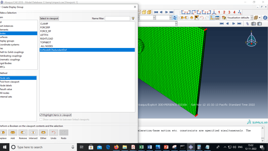
Task: Apply custom view 1
Action: (x=219, y=12)
